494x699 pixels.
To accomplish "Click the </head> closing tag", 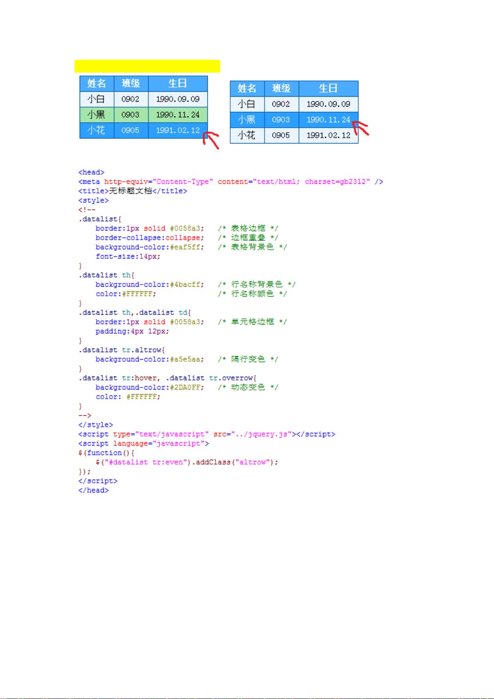I will coord(93,490).
